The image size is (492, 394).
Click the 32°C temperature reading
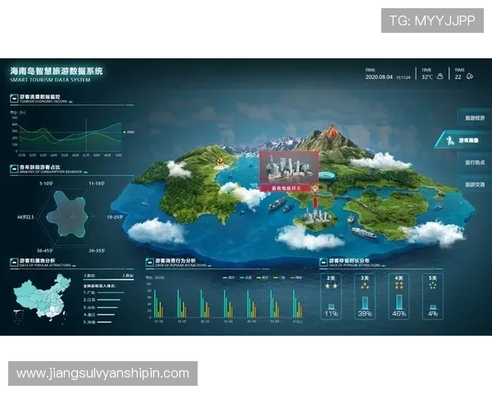point(427,77)
